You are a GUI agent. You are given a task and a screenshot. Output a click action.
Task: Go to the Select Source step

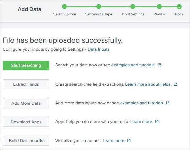[x=65, y=7]
